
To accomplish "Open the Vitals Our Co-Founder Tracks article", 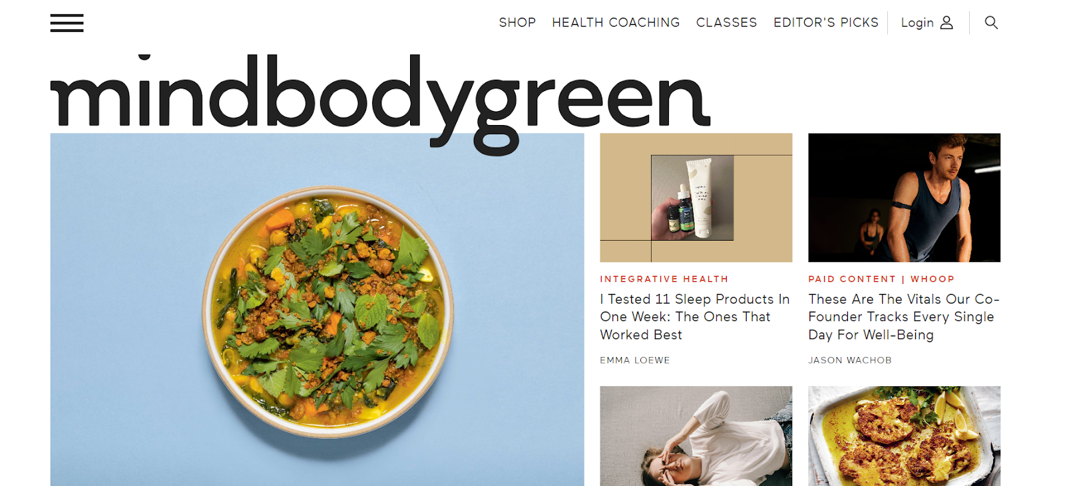I will (904, 317).
